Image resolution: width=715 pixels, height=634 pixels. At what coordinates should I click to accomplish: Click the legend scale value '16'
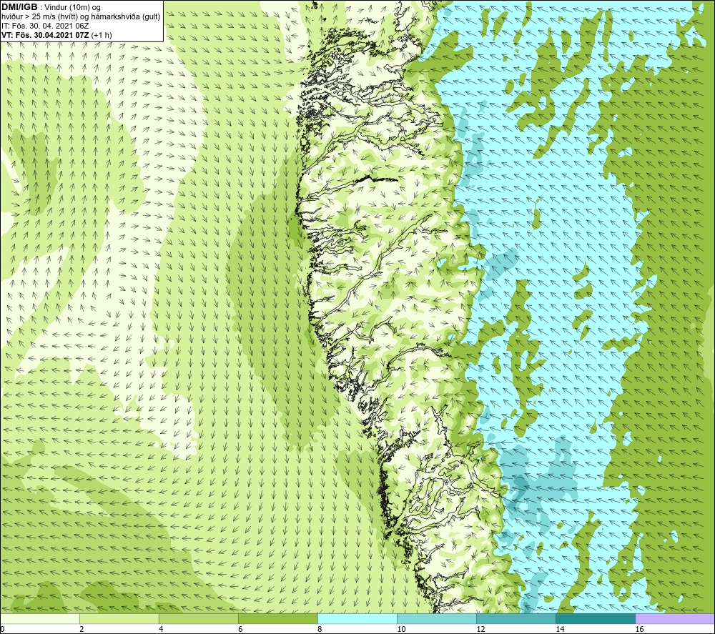639,629
